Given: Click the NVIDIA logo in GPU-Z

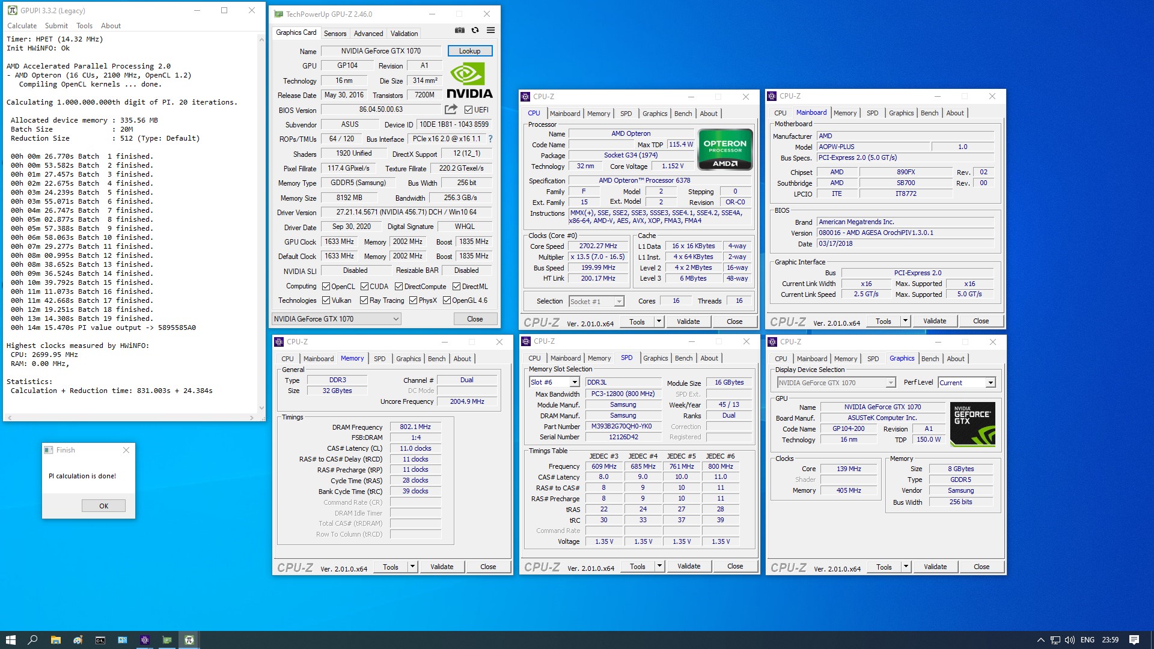Looking at the screenshot, I should click(469, 81).
